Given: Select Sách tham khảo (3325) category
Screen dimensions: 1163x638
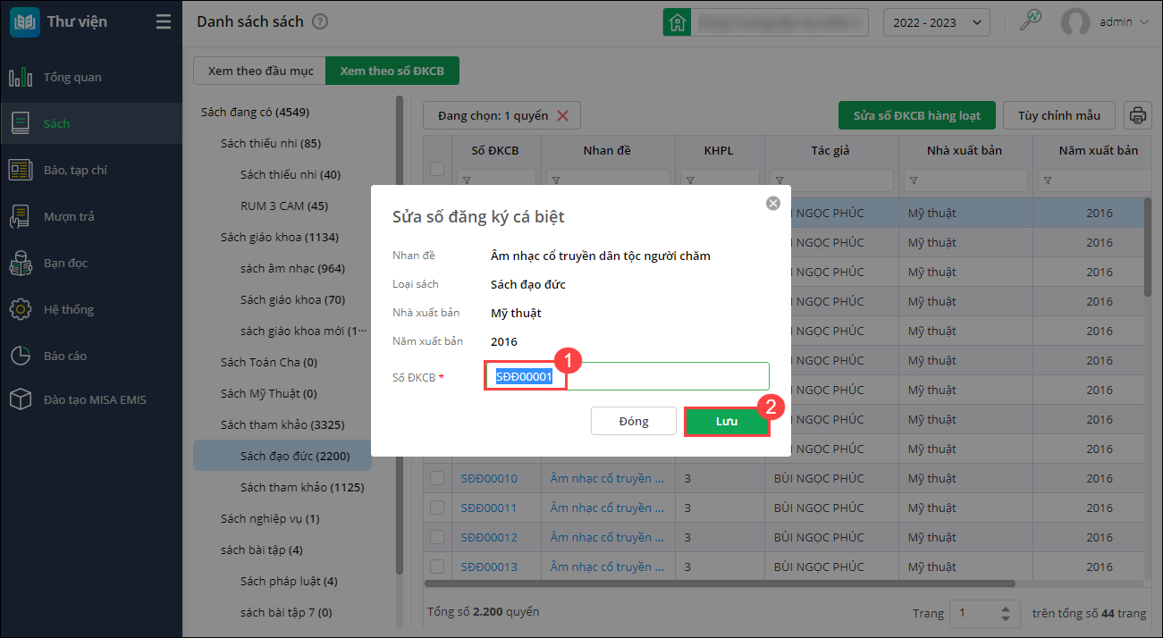Looking at the screenshot, I should coord(282,424).
